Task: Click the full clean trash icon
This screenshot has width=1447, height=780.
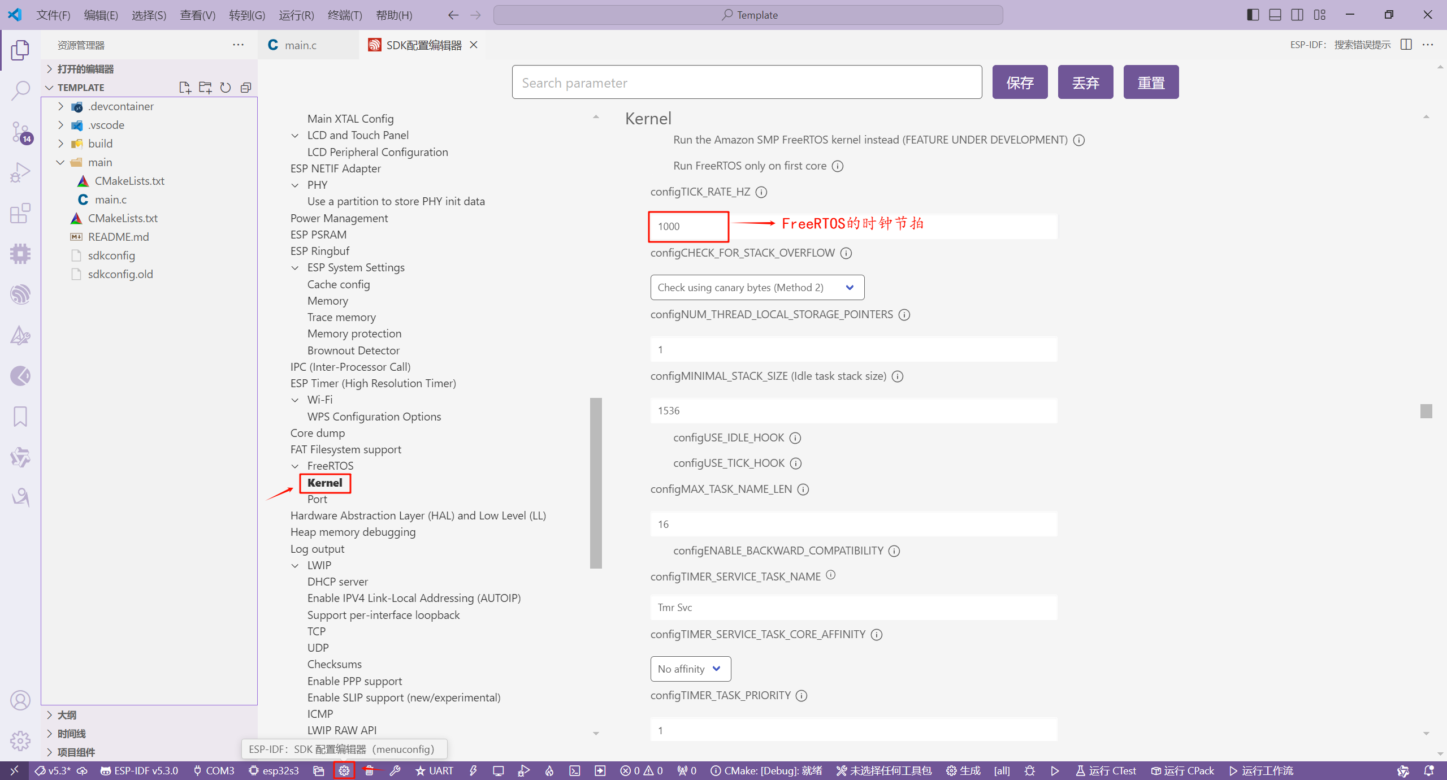Action: [369, 770]
